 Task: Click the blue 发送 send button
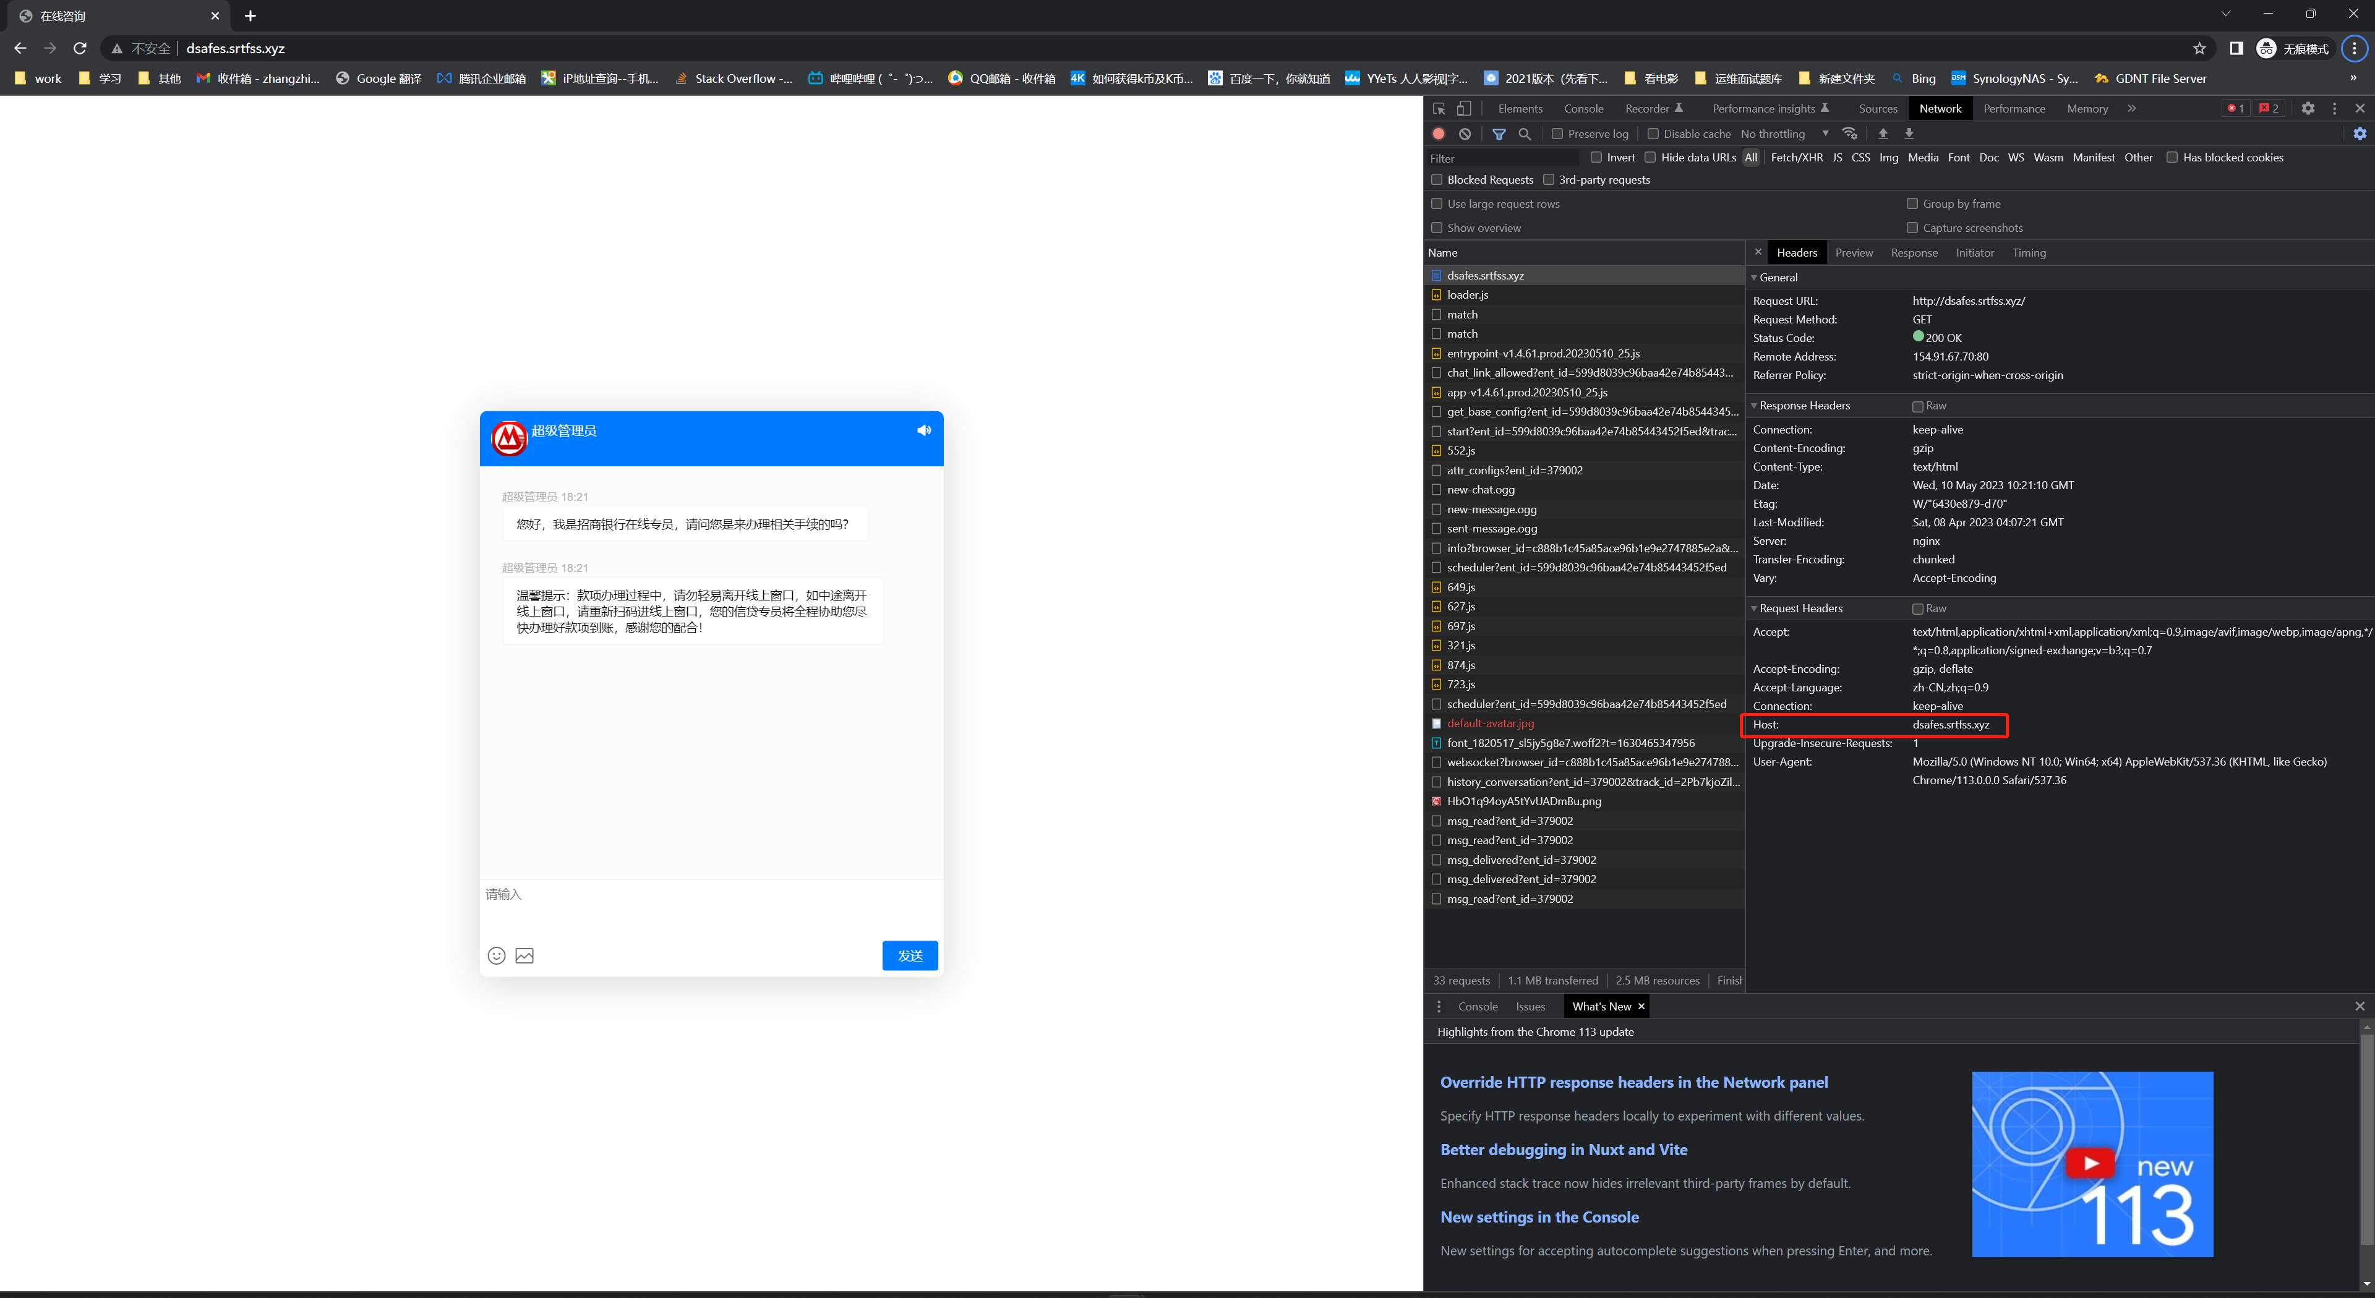click(x=909, y=955)
